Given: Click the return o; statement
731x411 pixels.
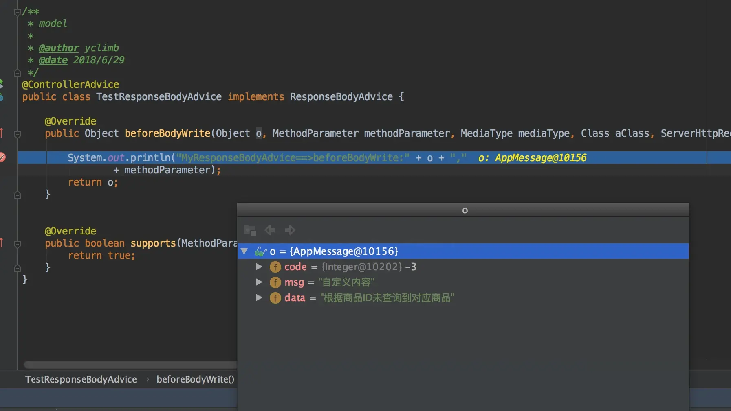Looking at the screenshot, I should [x=93, y=182].
